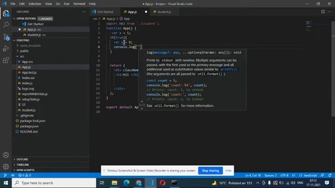335x188 pixels.
Task: Click the errors and warnings status indicator
Action: (25, 175)
